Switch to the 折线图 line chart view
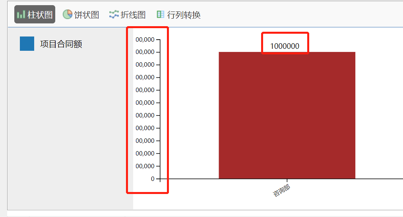This screenshot has height=217, width=403. (x=127, y=15)
